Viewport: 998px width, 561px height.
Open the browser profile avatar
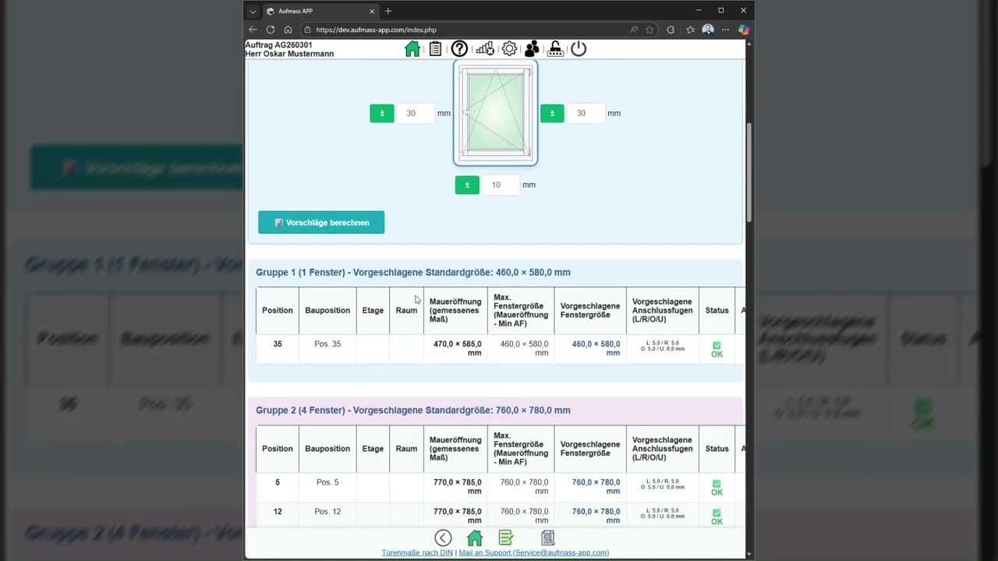tap(708, 30)
